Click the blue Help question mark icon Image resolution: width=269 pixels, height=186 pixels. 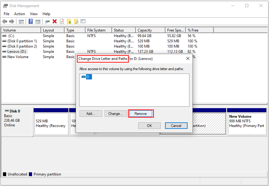[31, 21]
